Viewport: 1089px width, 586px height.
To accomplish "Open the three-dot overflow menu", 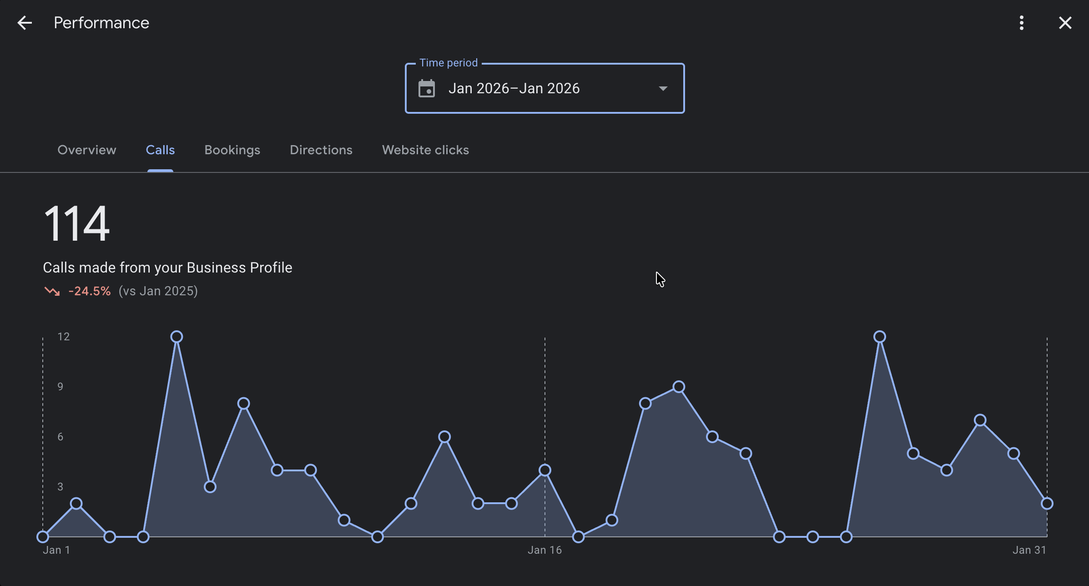I will (x=1022, y=22).
